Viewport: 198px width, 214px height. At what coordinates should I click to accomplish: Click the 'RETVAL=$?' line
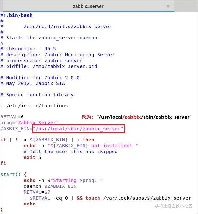(37, 192)
